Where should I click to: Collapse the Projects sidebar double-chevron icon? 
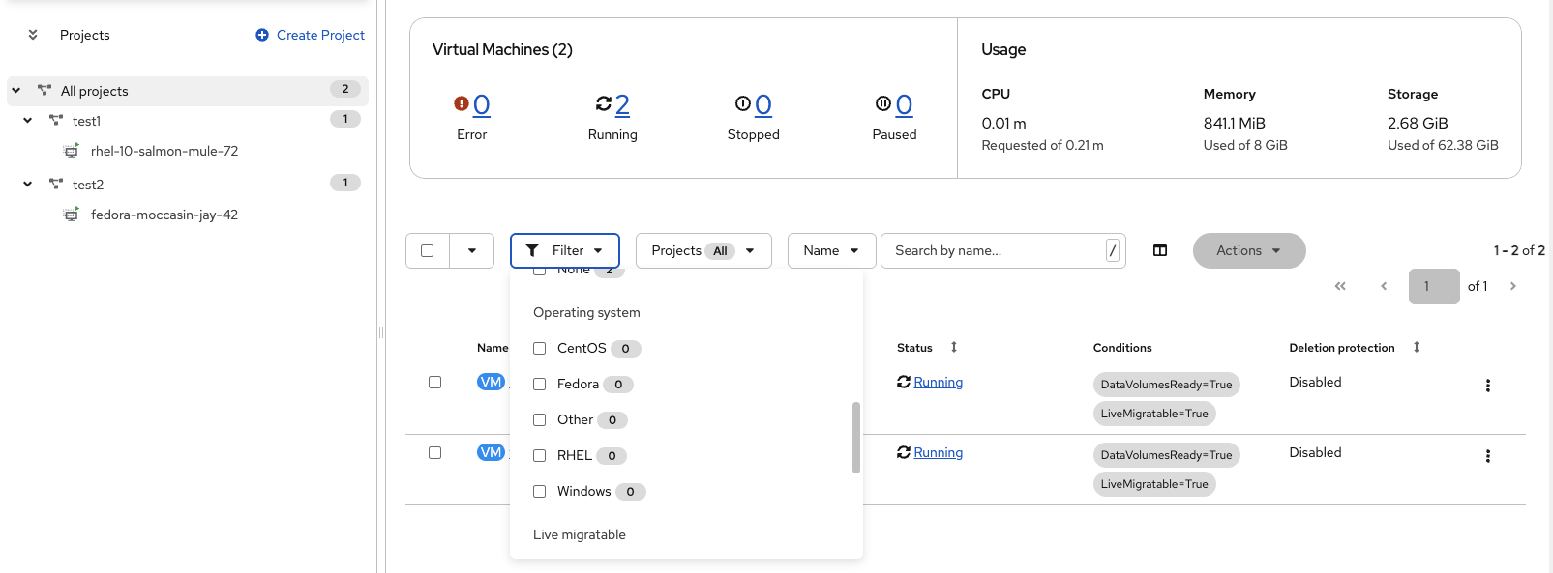point(33,35)
